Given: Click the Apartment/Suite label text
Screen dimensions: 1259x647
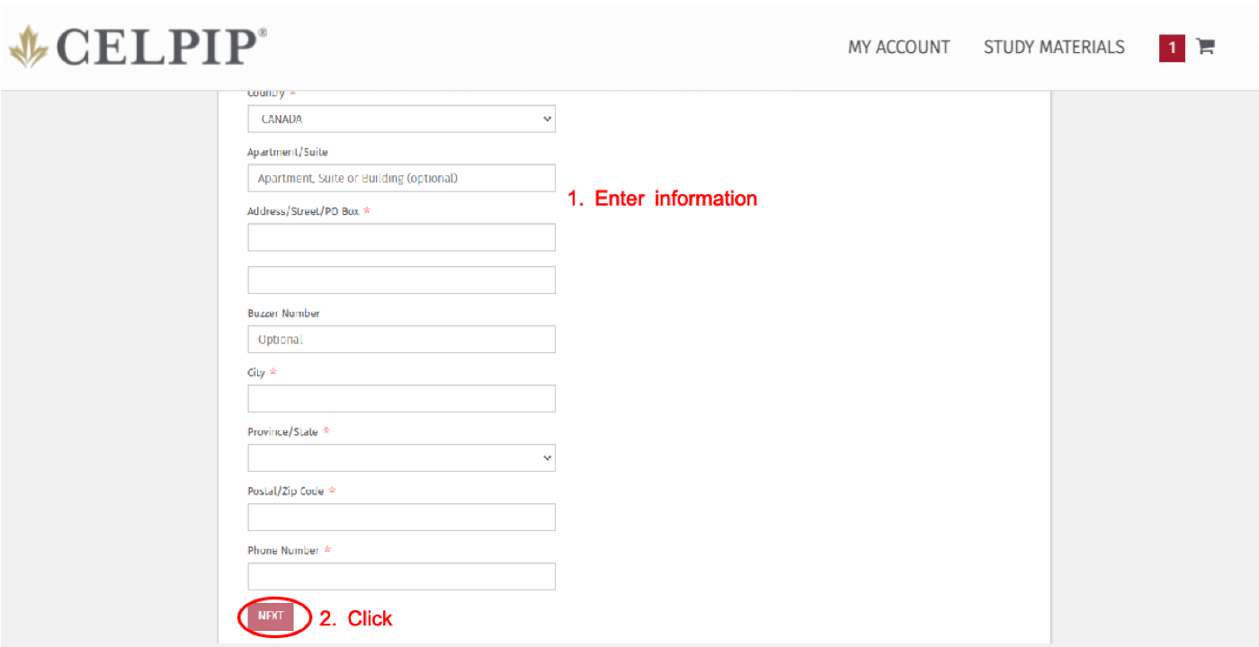Looking at the screenshot, I should (x=287, y=152).
